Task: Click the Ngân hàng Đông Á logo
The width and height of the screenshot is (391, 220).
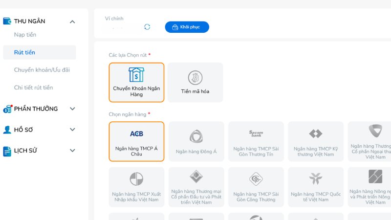Action: [196, 136]
